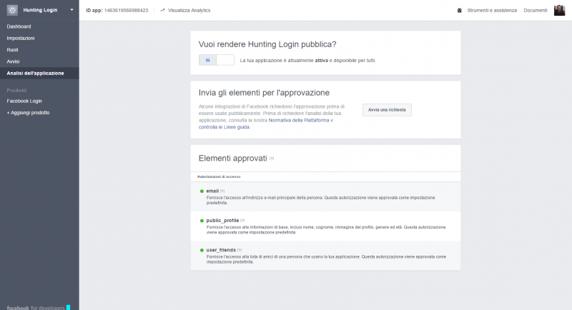Click help icon next to public_profile
Image resolution: width=572 pixels, height=310 pixels.
click(x=242, y=221)
